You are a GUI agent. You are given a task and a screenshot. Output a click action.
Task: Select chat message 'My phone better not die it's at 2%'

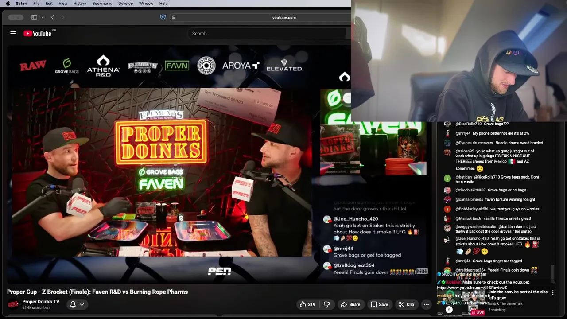tap(501, 133)
